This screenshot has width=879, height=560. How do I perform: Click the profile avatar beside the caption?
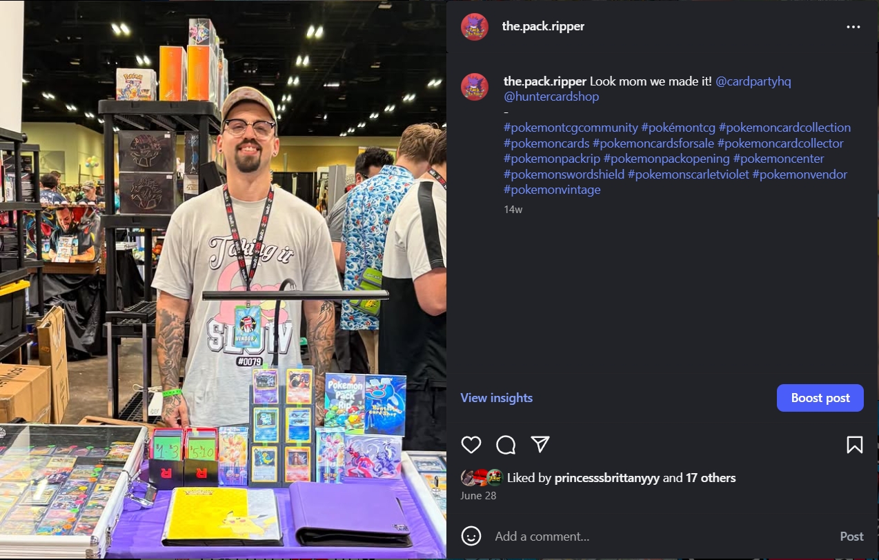[x=475, y=87]
